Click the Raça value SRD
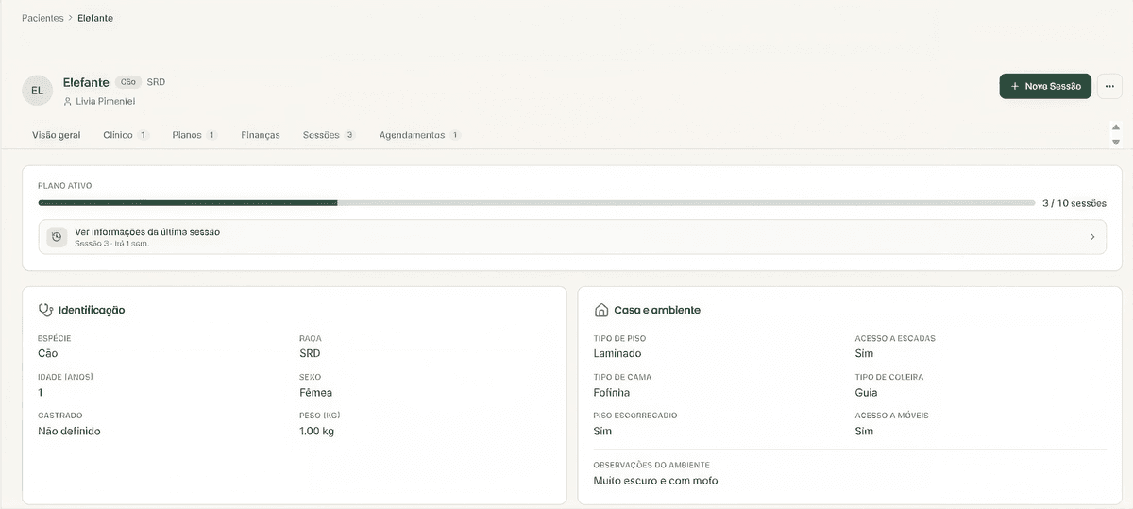The width and height of the screenshot is (1133, 509). point(310,353)
